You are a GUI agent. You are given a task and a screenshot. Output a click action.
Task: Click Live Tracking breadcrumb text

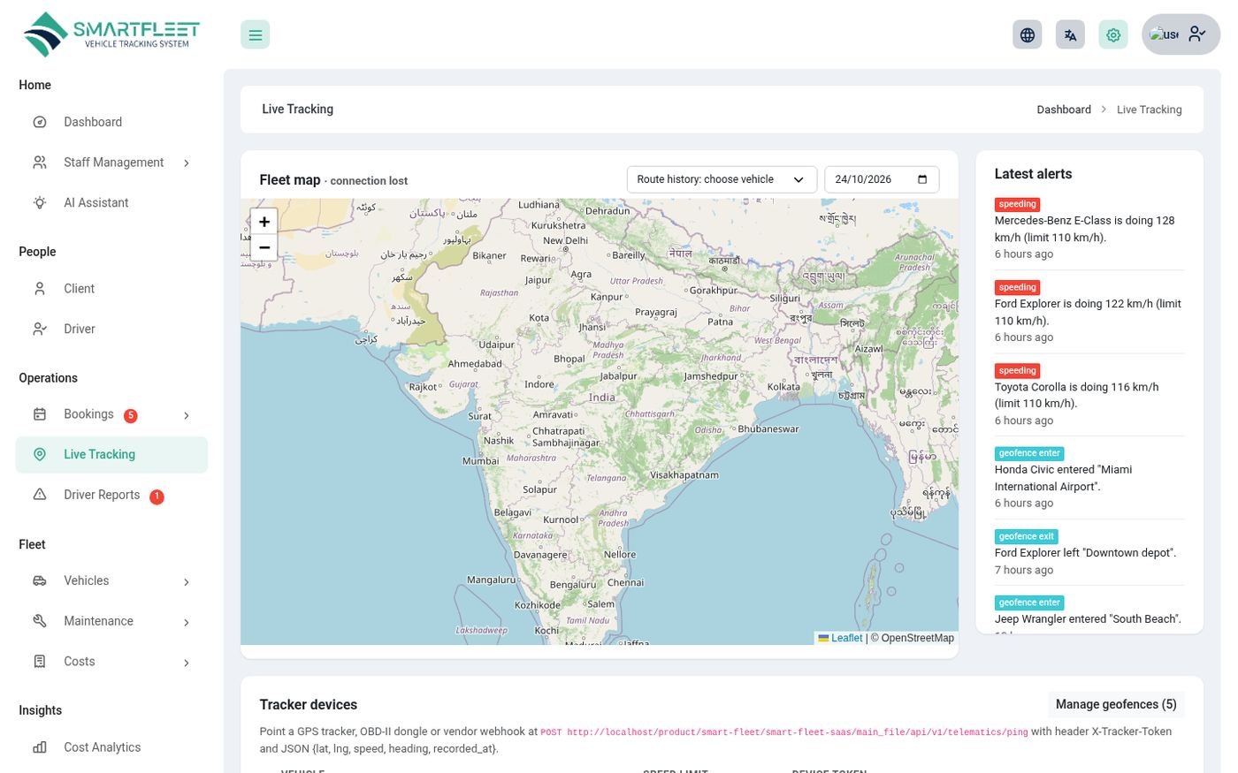point(1149,110)
